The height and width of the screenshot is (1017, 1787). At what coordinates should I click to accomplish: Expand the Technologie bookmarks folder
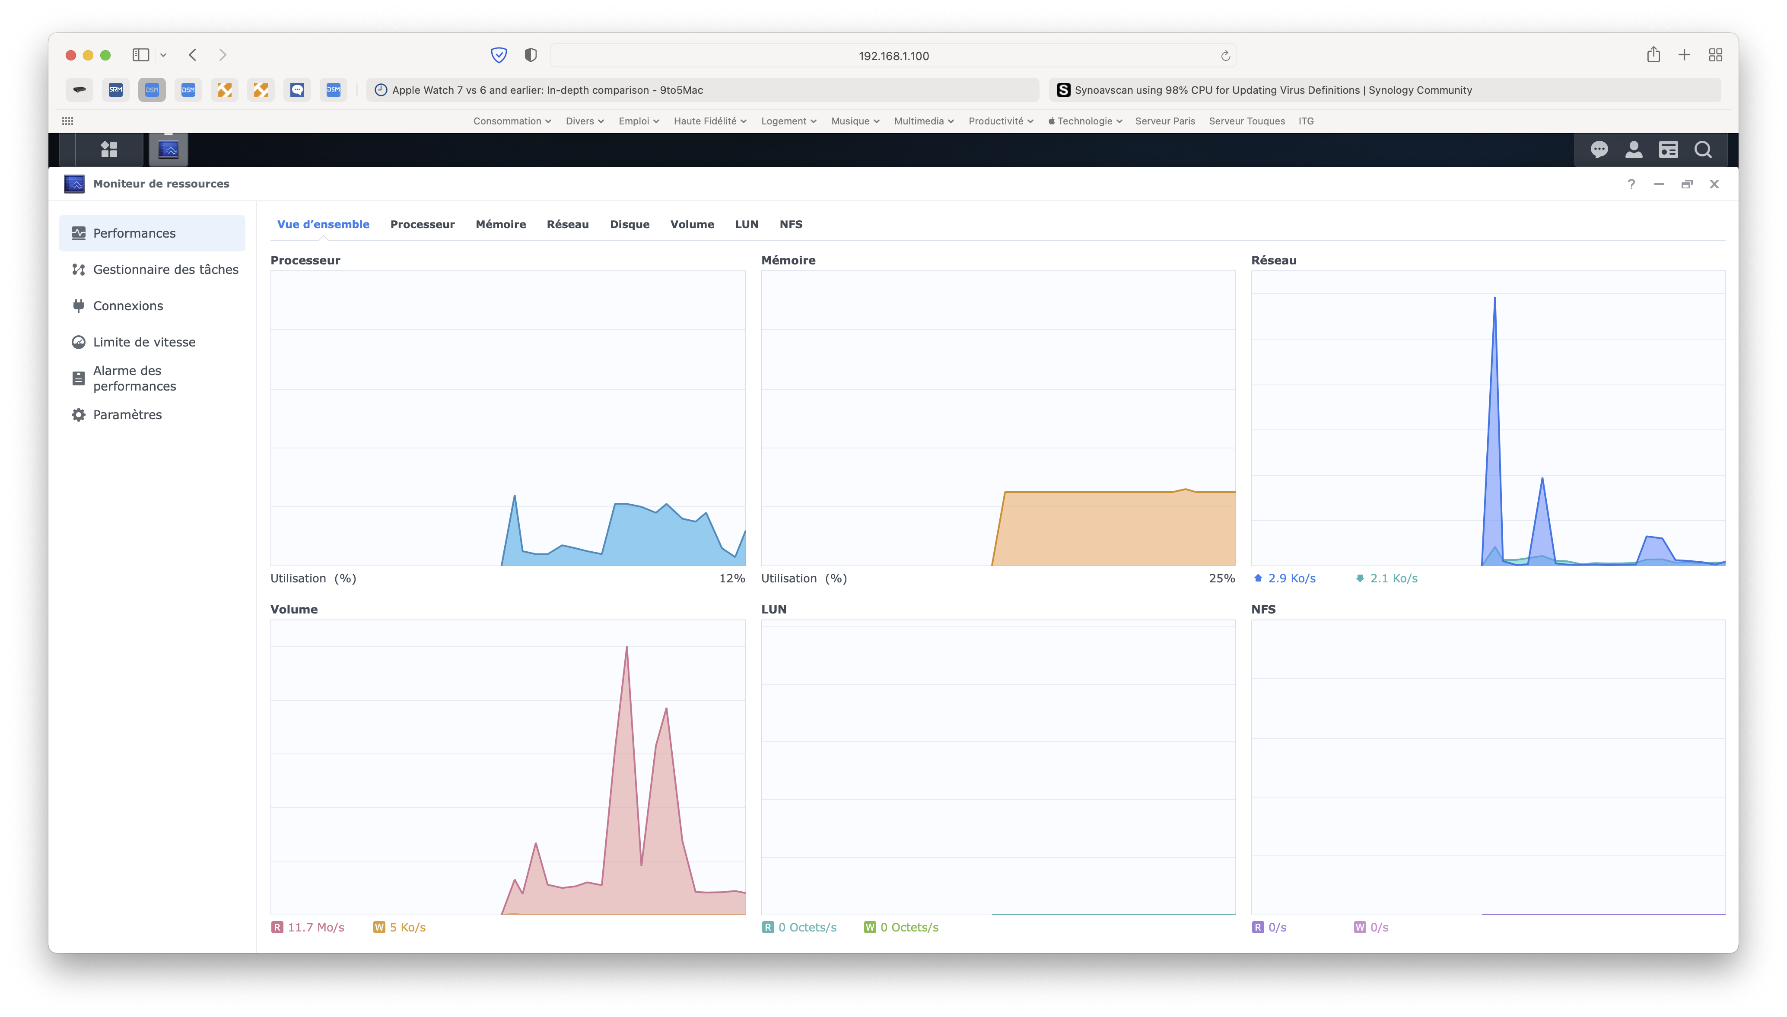tap(1085, 121)
